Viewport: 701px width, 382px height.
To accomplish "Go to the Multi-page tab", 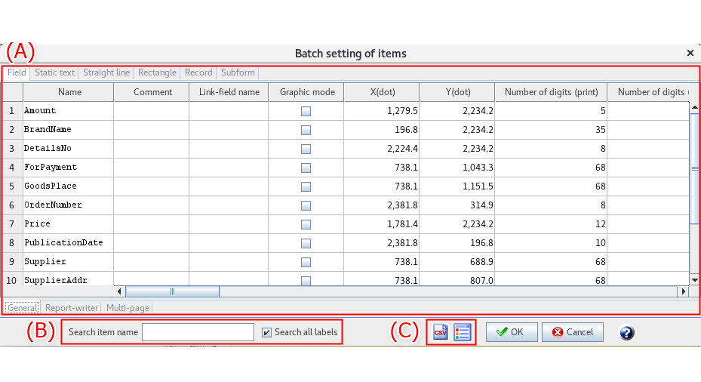I will (128, 308).
